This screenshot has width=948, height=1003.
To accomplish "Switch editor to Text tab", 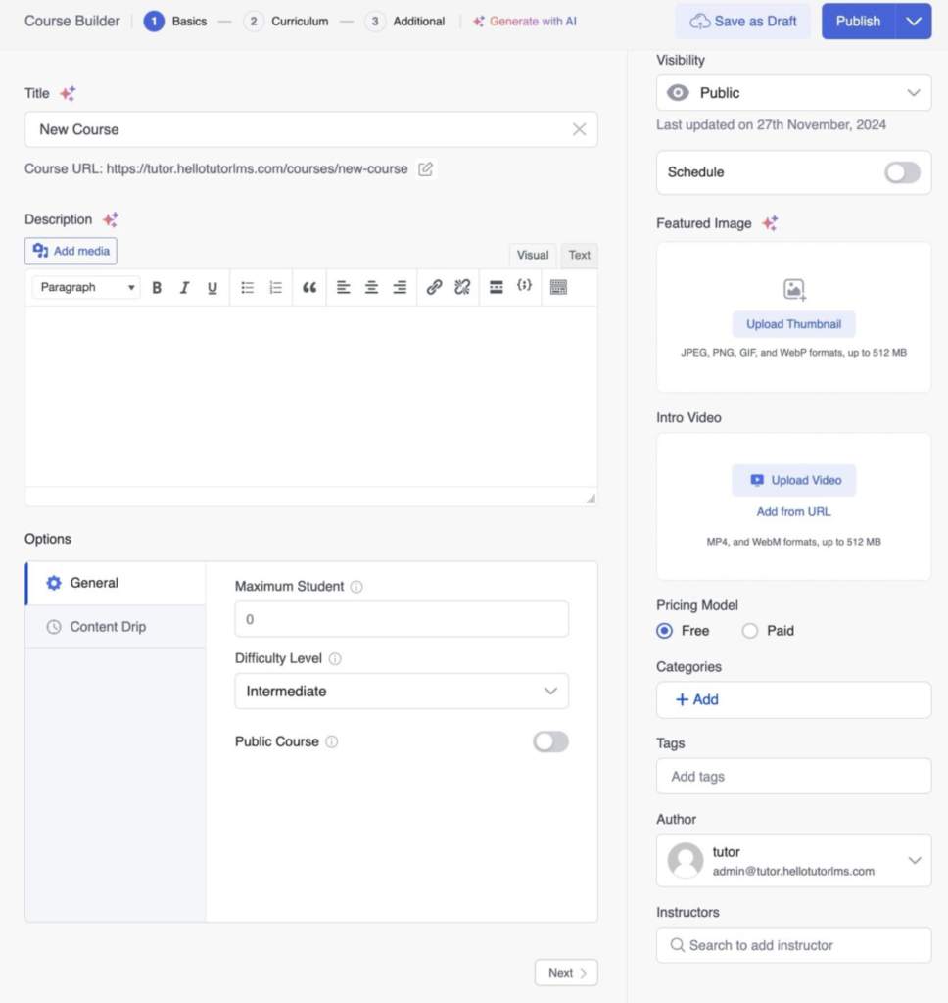I will pos(580,255).
